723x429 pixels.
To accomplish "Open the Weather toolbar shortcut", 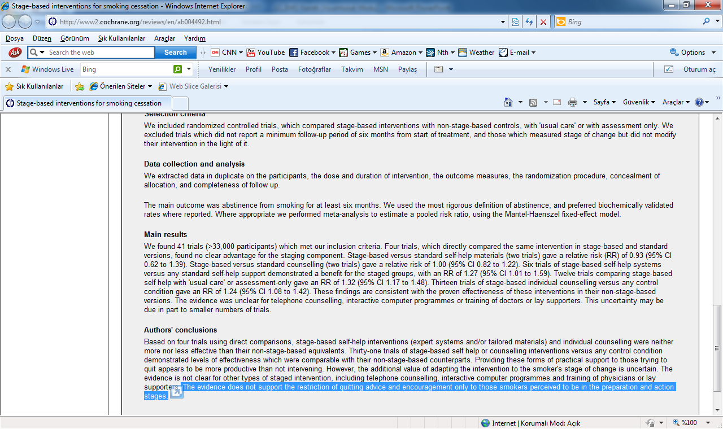I will click(476, 52).
